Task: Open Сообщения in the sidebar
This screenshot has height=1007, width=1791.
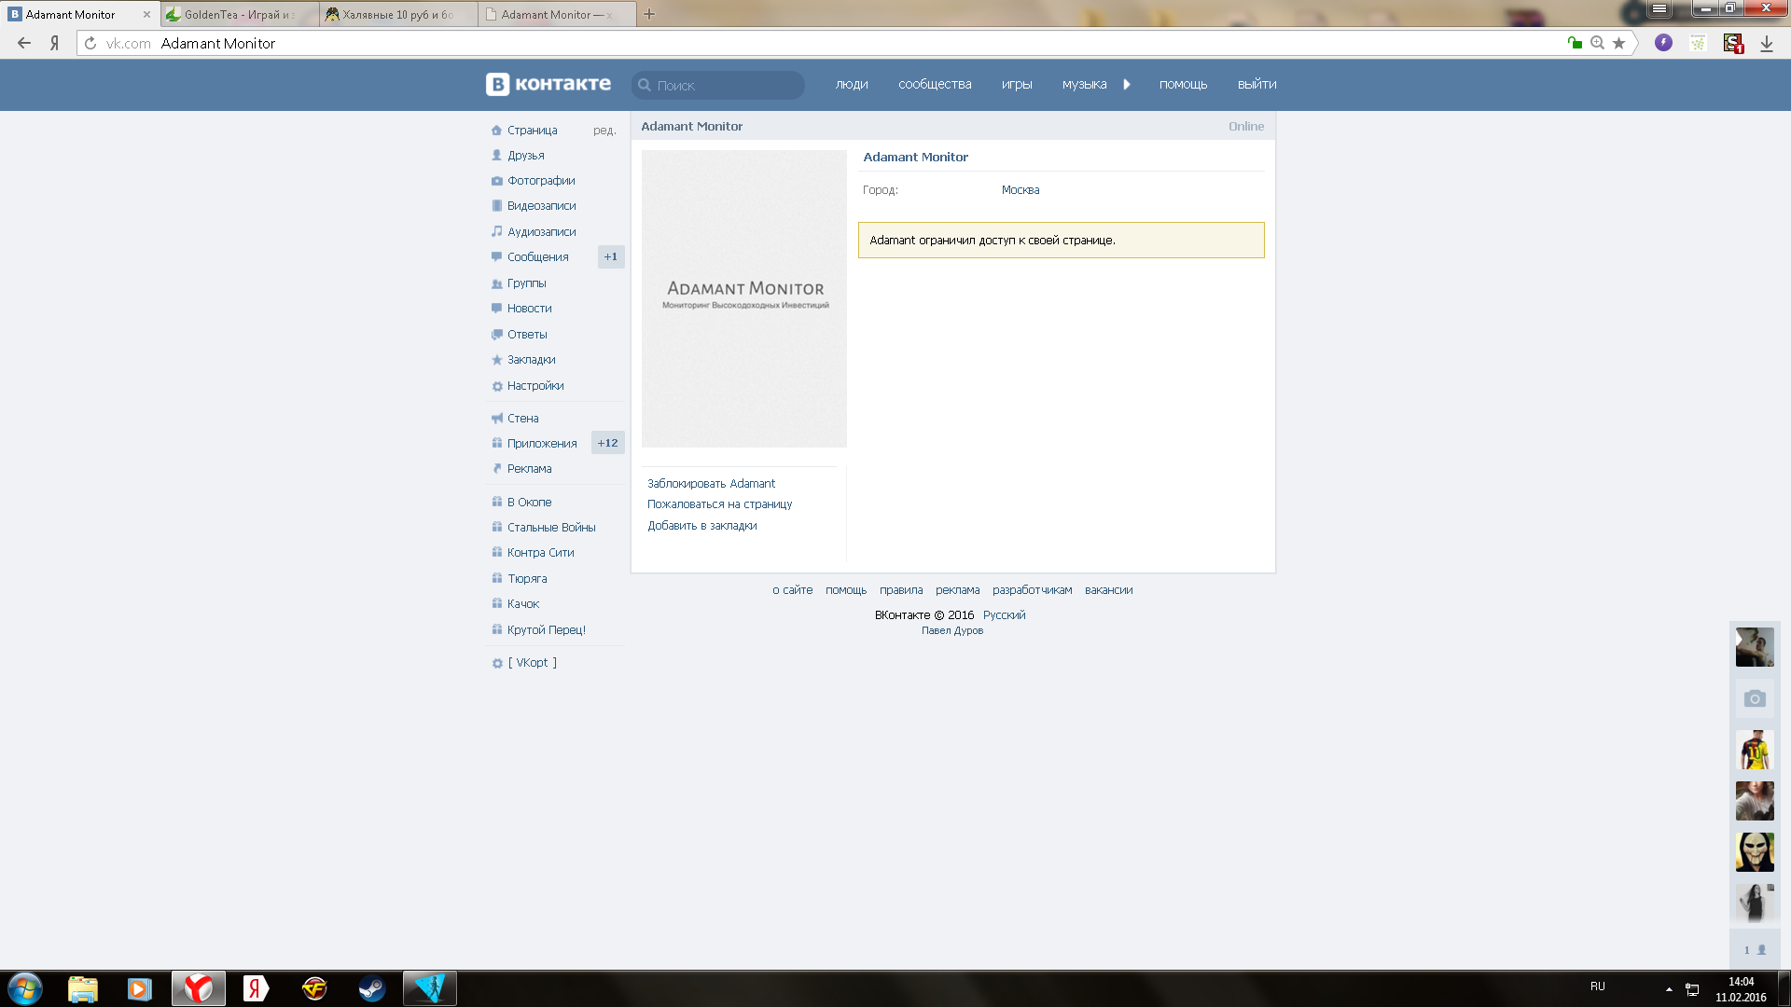Action: (537, 257)
